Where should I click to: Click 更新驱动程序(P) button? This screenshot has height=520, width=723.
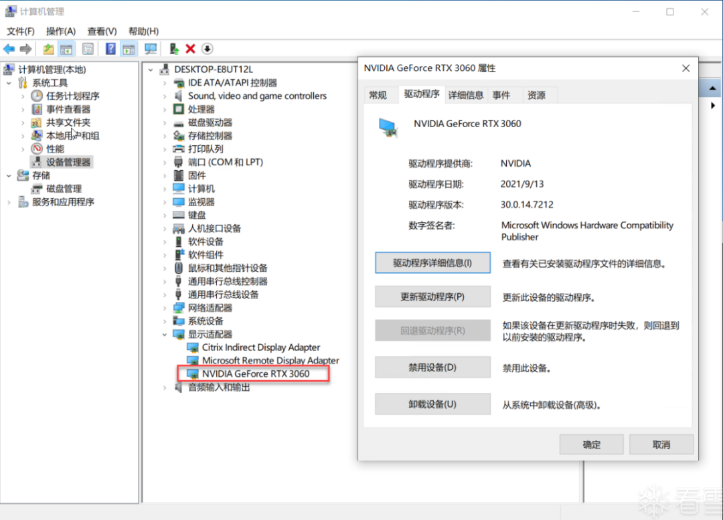[432, 297]
